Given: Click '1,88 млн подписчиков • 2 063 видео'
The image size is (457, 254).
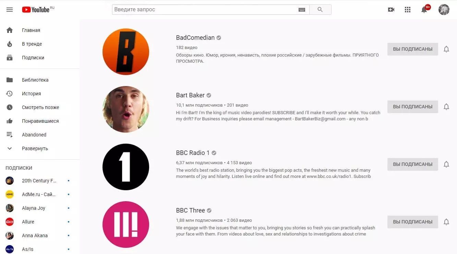Looking at the screenshot, I should [x=214, y=220].
